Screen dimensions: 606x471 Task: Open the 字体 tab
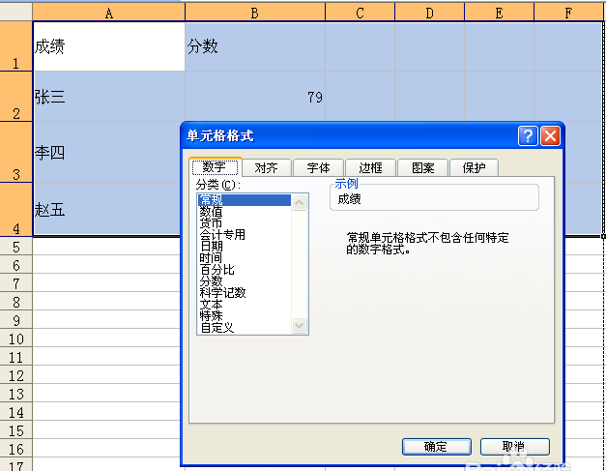[318, 168]
